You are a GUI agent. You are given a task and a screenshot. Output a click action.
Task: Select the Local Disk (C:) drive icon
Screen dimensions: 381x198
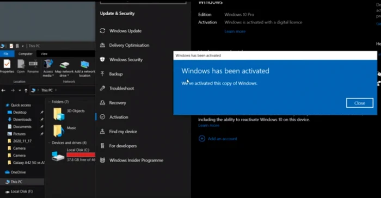58,156
